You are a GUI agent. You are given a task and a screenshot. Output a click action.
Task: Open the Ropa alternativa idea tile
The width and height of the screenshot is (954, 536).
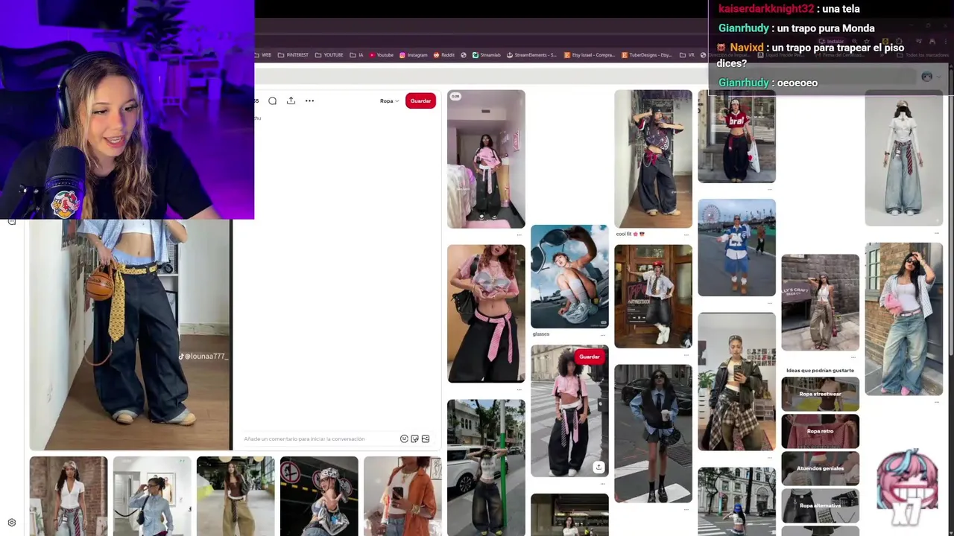pyautogui.click(x=820, y=505)
